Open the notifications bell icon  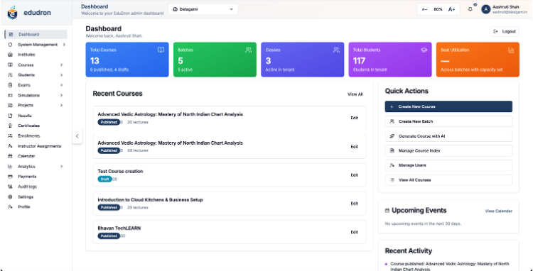(470, 9)
